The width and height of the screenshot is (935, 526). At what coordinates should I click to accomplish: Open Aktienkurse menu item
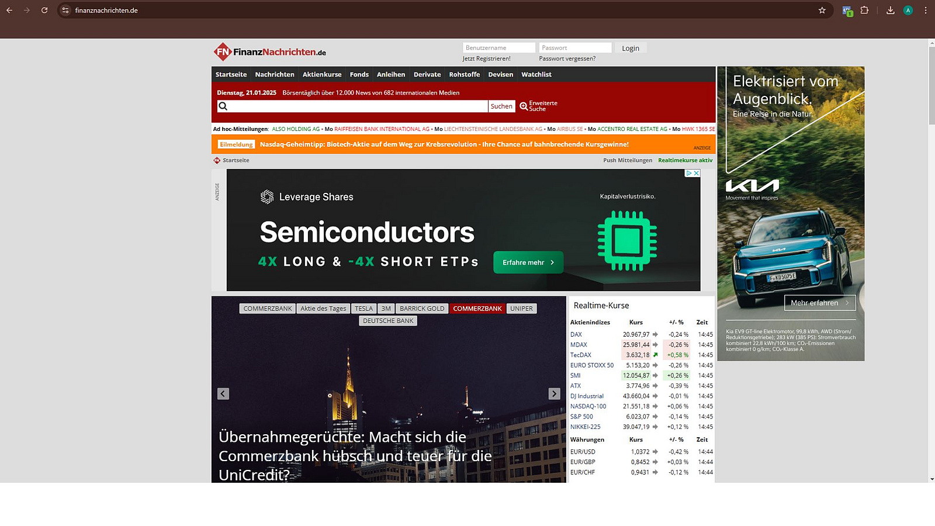(322, 74)
